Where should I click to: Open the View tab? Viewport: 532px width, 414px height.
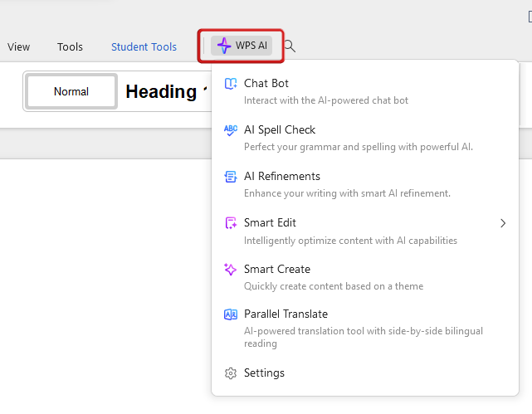pos(18,46)
